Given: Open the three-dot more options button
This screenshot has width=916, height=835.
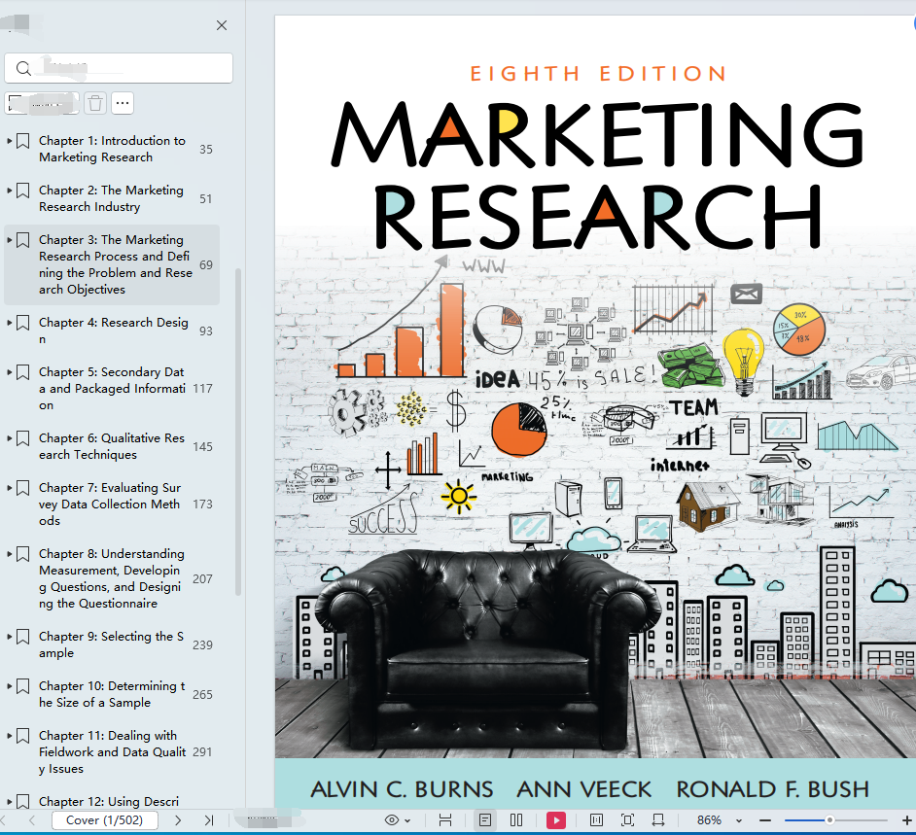Looking at the screenshot, I should point(123,103).
